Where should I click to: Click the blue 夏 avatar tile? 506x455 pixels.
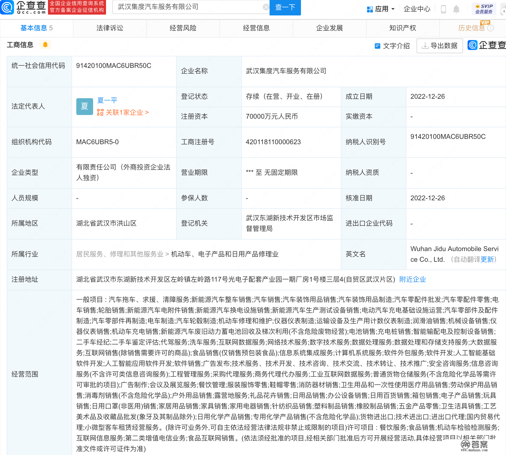(85, 106)
